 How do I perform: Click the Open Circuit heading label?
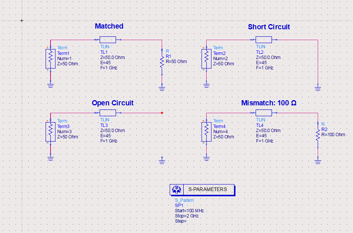[113, 103]
